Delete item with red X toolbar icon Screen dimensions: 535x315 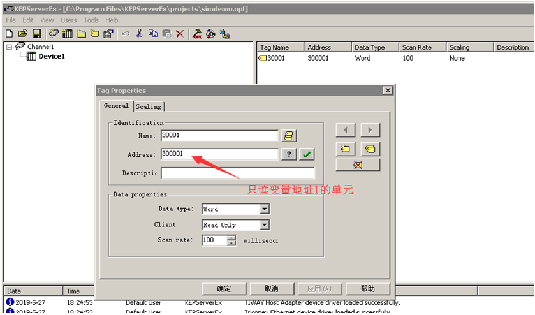pos(180,33)
